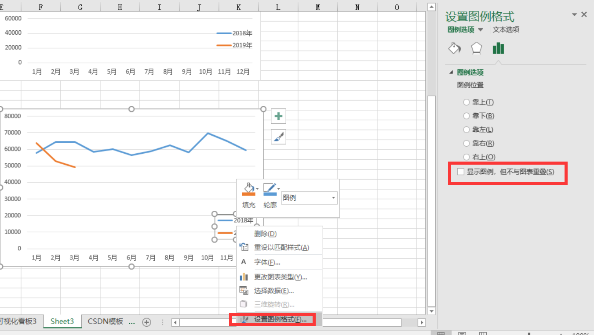Choose 更改图表类型(Y)... menu entry
This screenshot has height=335, width=594.
coord(280,277)
